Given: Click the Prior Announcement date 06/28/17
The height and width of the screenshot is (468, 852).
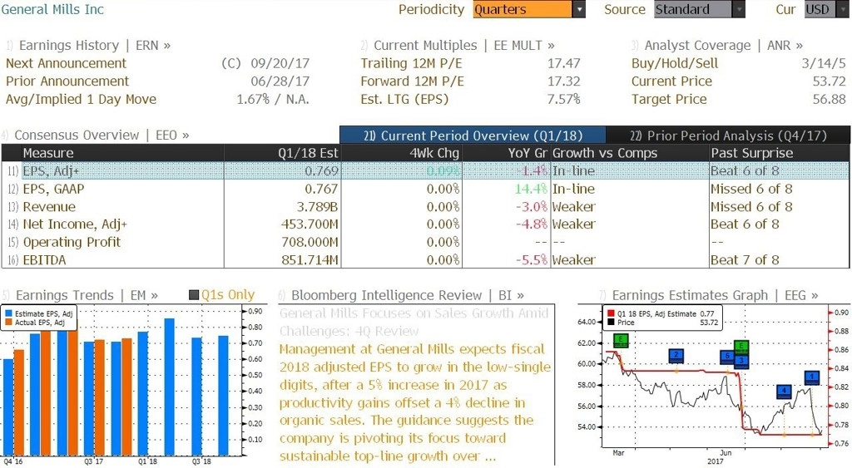Looking at the screenshot, I should click(x=280, y=81).
